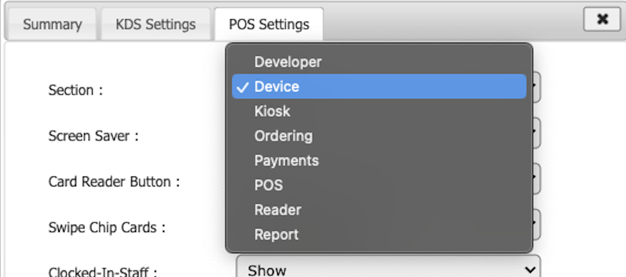Pick Kiosk in the section dropdown list

[272, 111]
